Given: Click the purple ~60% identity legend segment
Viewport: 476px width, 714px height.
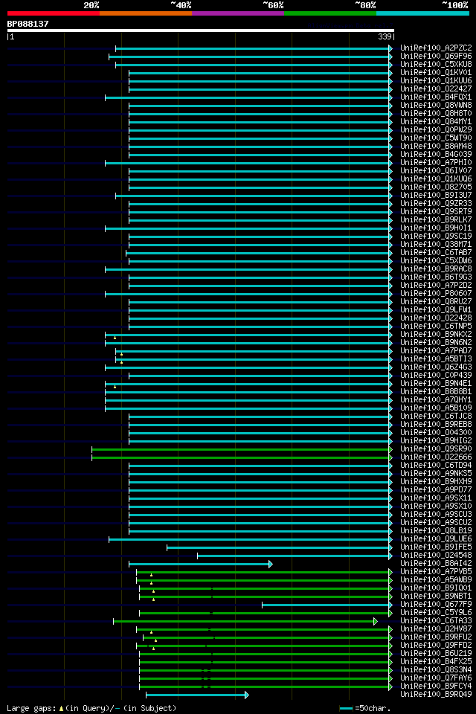Looking at the screenshot, I should (238, 13).
